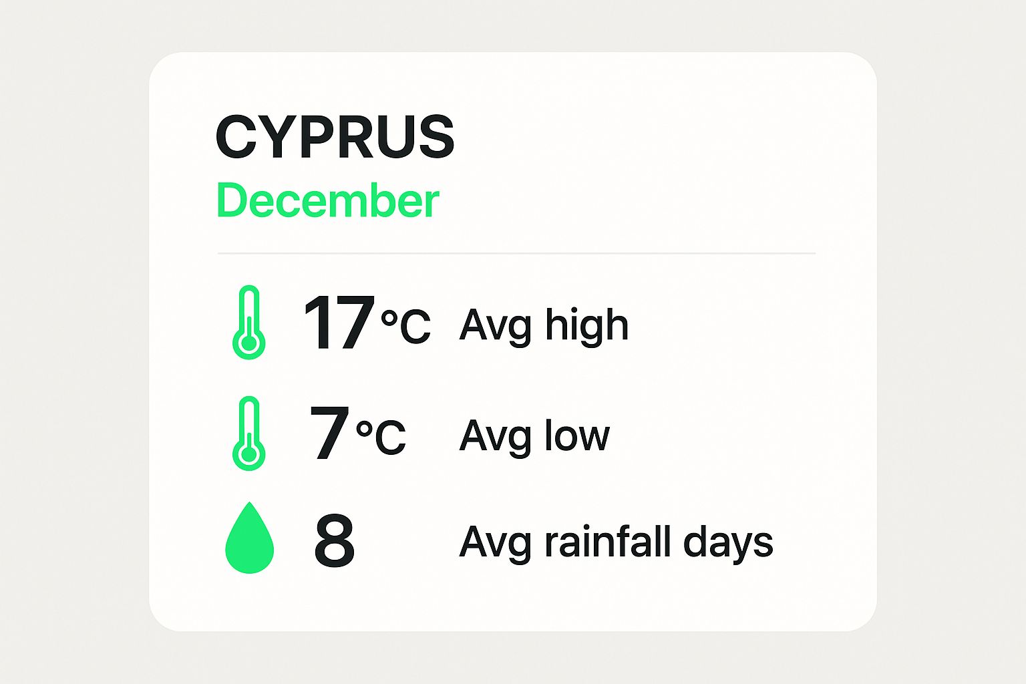Select the Avg rainfall days label
Image resolution: width=1026 pixels, height=684 pixels.
click(x=616, y=542)
